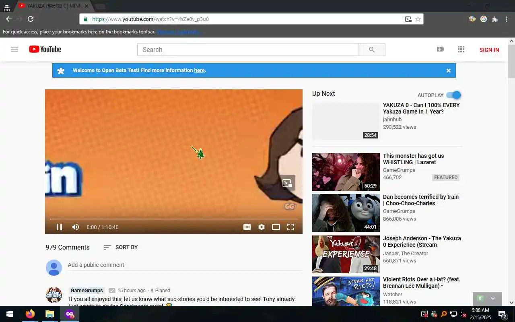515x322 pixels.
Task: Launch Firefox from the taskbar
Action: point(30,314)
